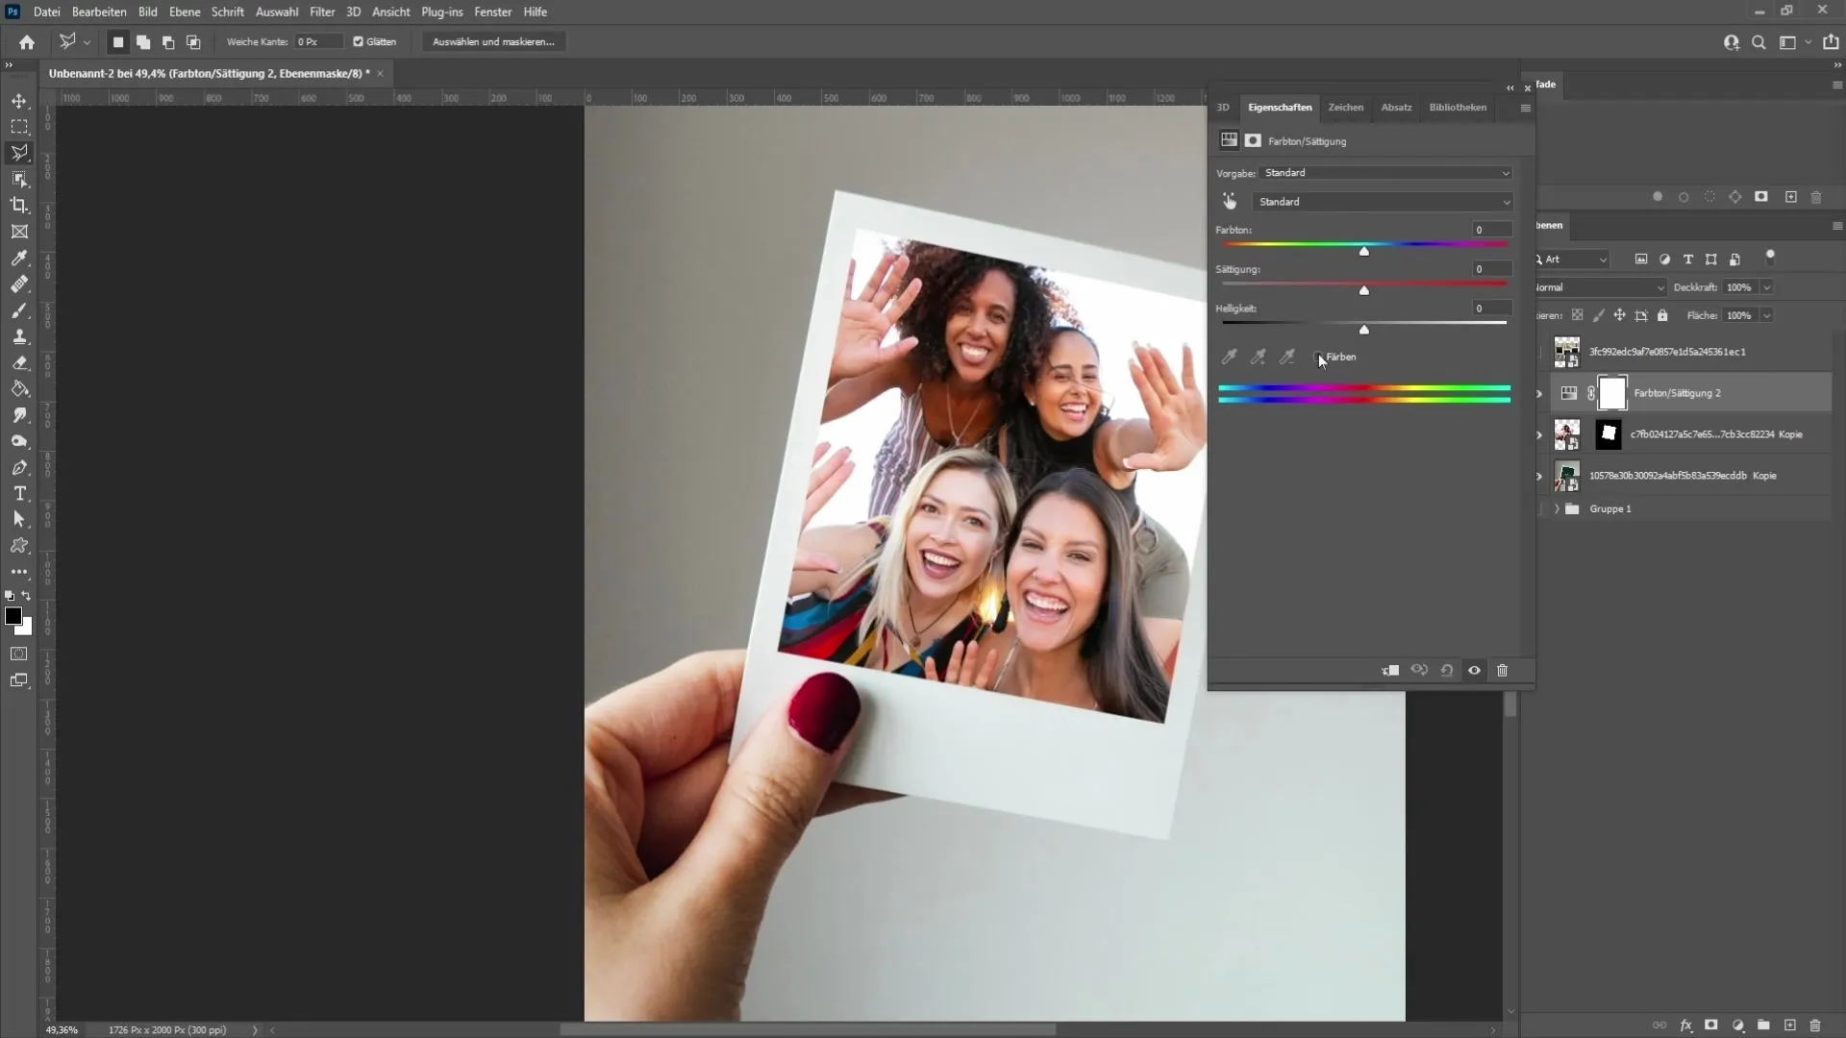This screenshot has height=1038, width=1846.
Task: Click the Weiche Kante input field
Action: click(318, 41)
